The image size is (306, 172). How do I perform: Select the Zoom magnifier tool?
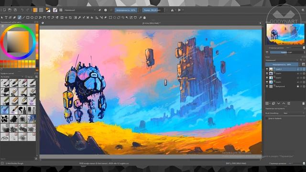[140, 18]
